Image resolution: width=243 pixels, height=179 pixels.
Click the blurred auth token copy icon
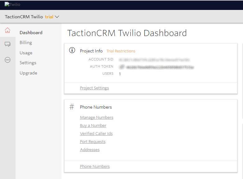tap(122, 67)
